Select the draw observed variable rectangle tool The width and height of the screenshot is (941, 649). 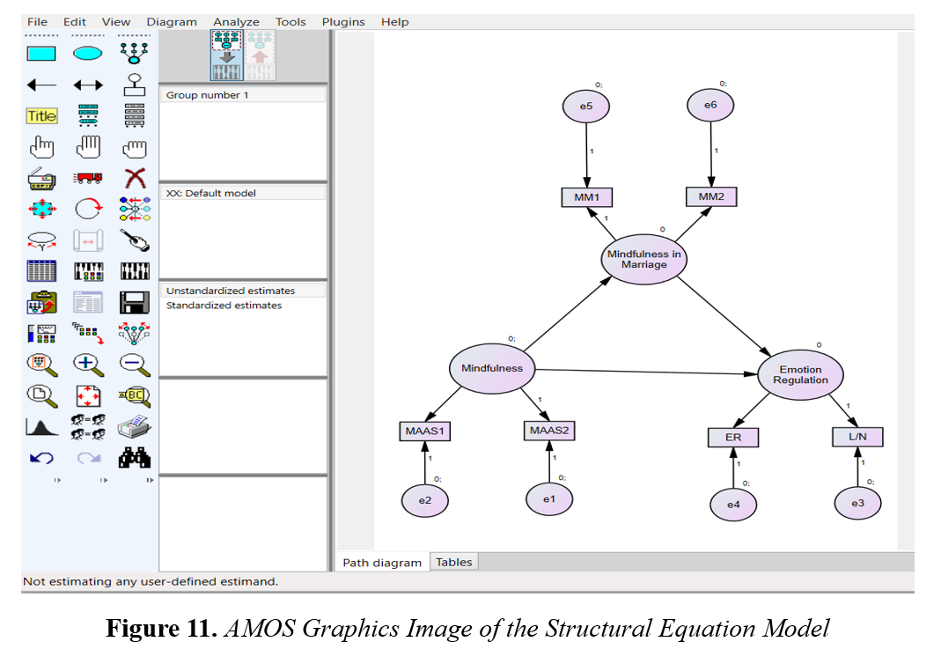(x=40, y=54)
